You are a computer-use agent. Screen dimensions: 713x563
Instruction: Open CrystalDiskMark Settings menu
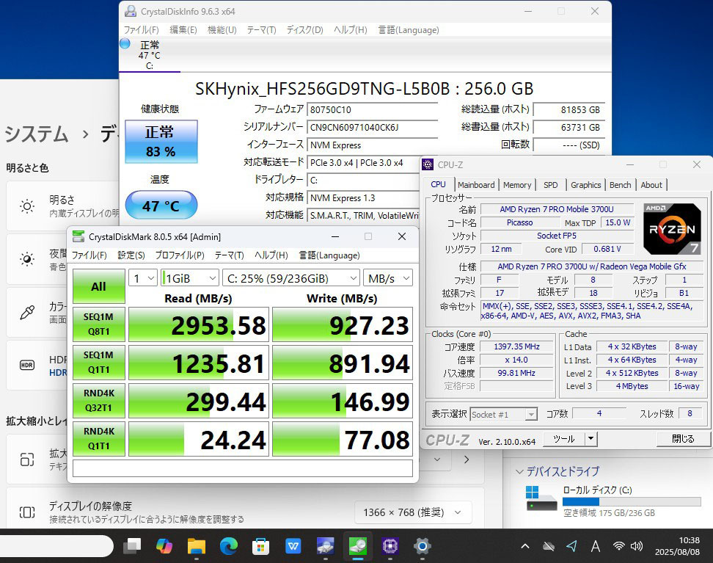[x=131, y=255]
